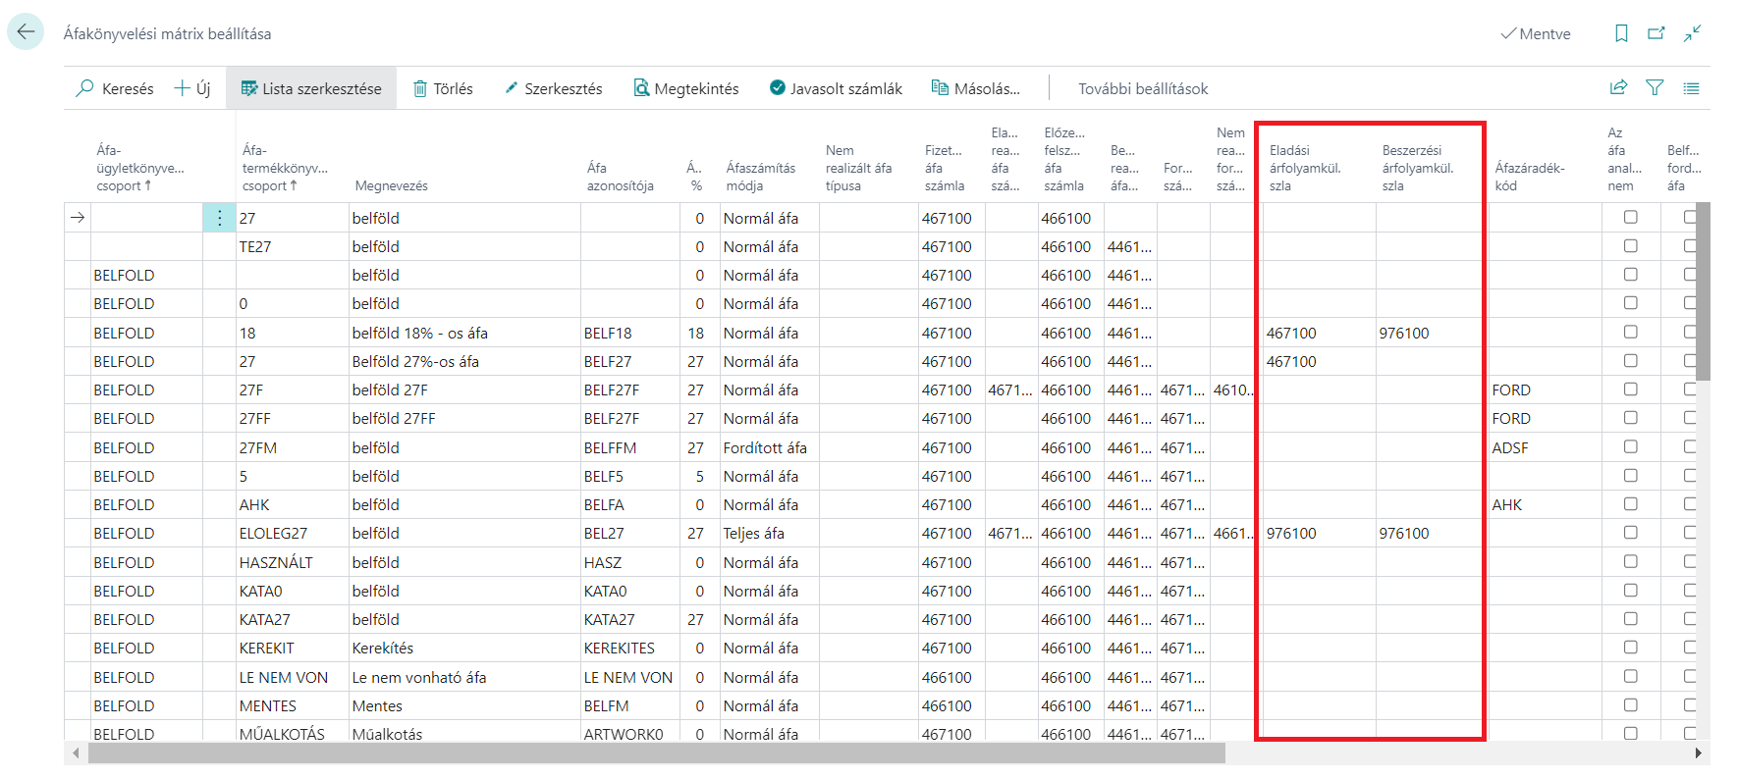Click the Törlés delete button
Viewport: 1738px width, 779px height.
point(443,88)
